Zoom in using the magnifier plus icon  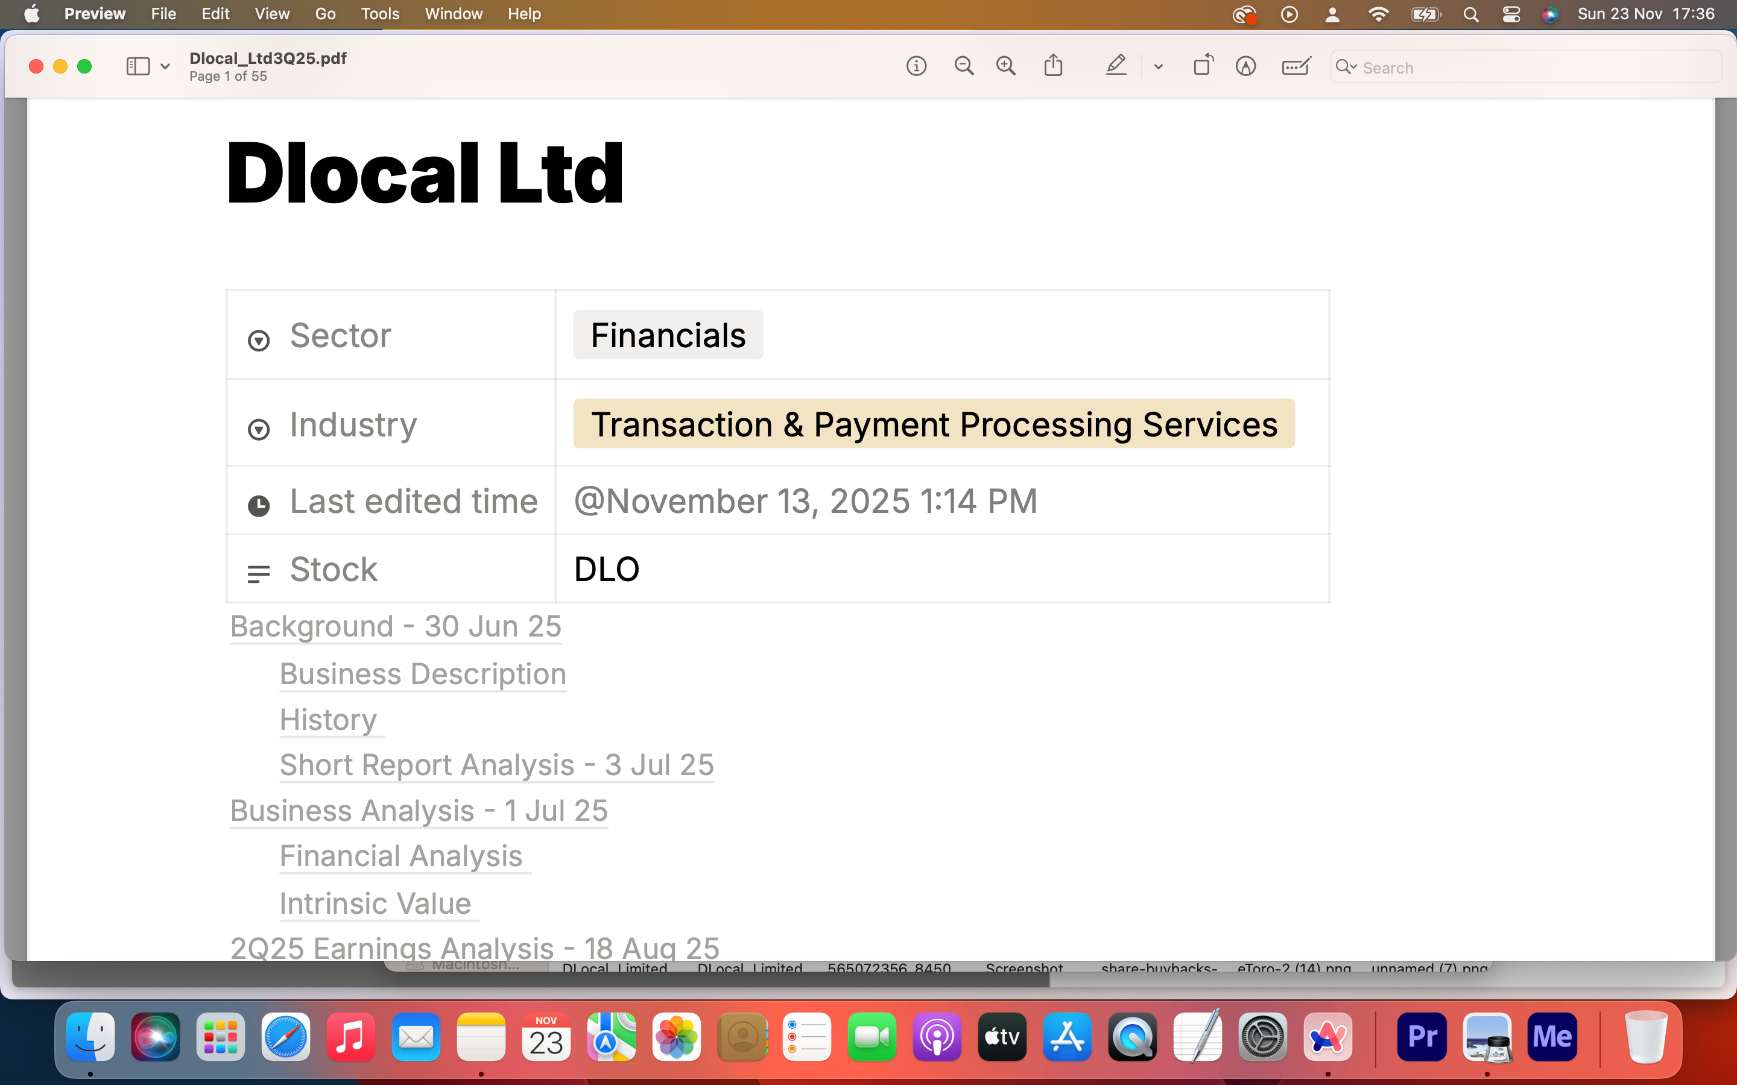click(x=1005, y=67)
